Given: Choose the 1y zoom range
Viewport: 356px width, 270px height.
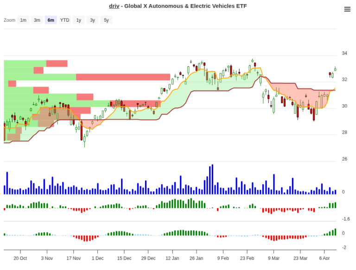Looking at the screenshot, I should coord(78,20).
